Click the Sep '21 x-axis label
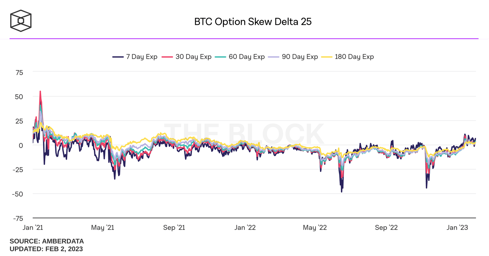This screenshot has height=256, width=489. pos(174,228)
